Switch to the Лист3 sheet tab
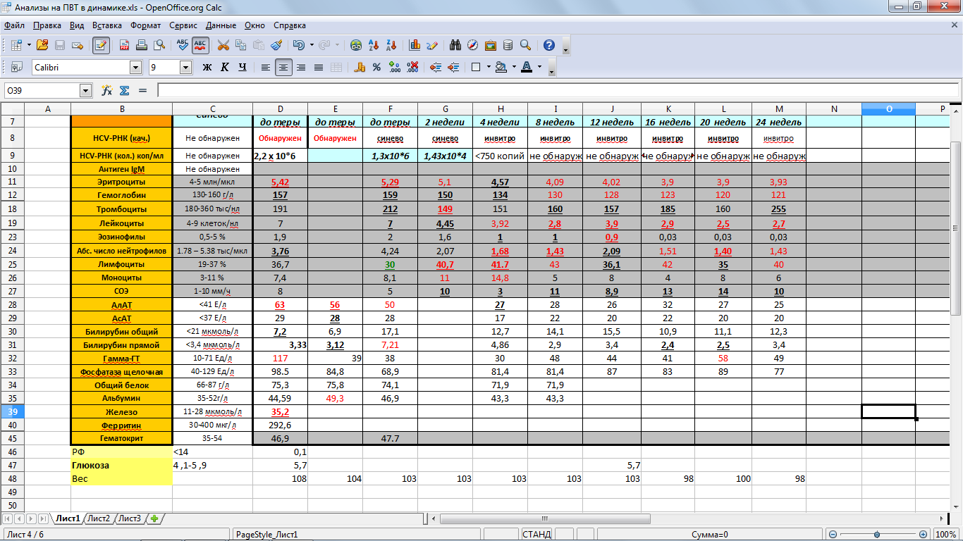Viewport: 963px width, 541px height. [x=129, y=518]
